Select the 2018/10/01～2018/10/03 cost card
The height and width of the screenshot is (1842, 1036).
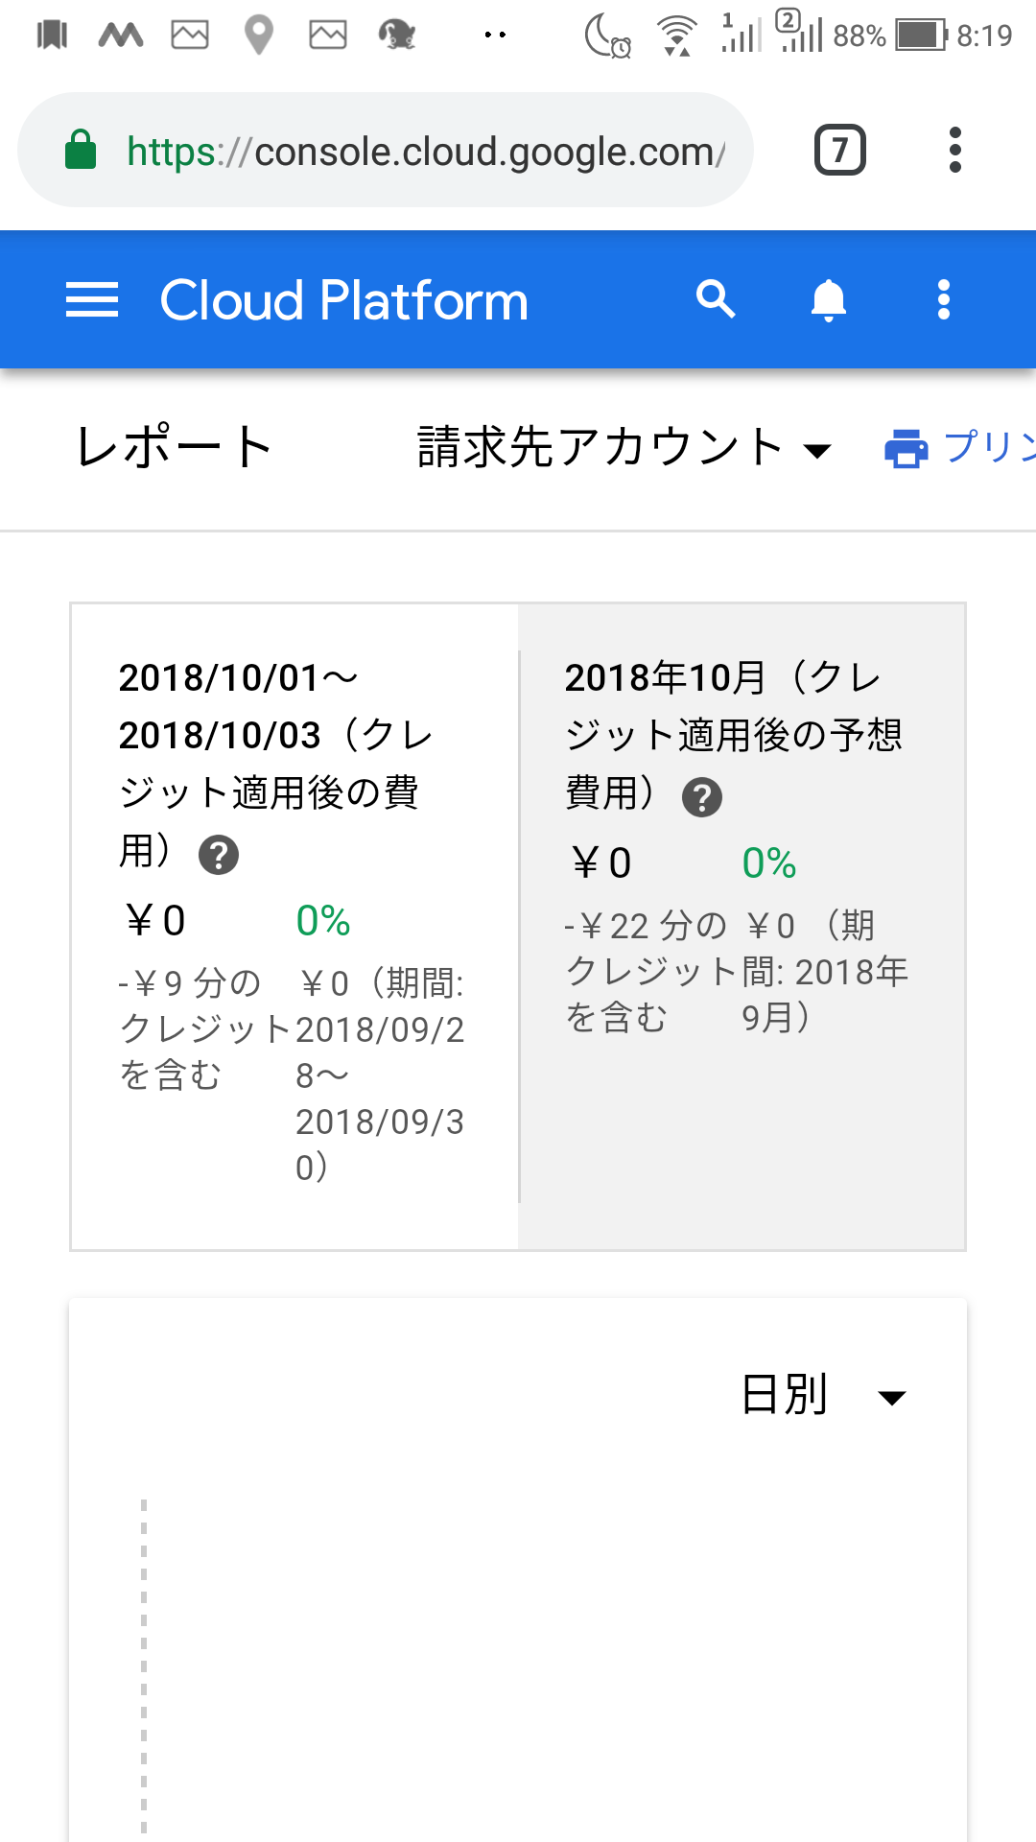pos(295,927)
